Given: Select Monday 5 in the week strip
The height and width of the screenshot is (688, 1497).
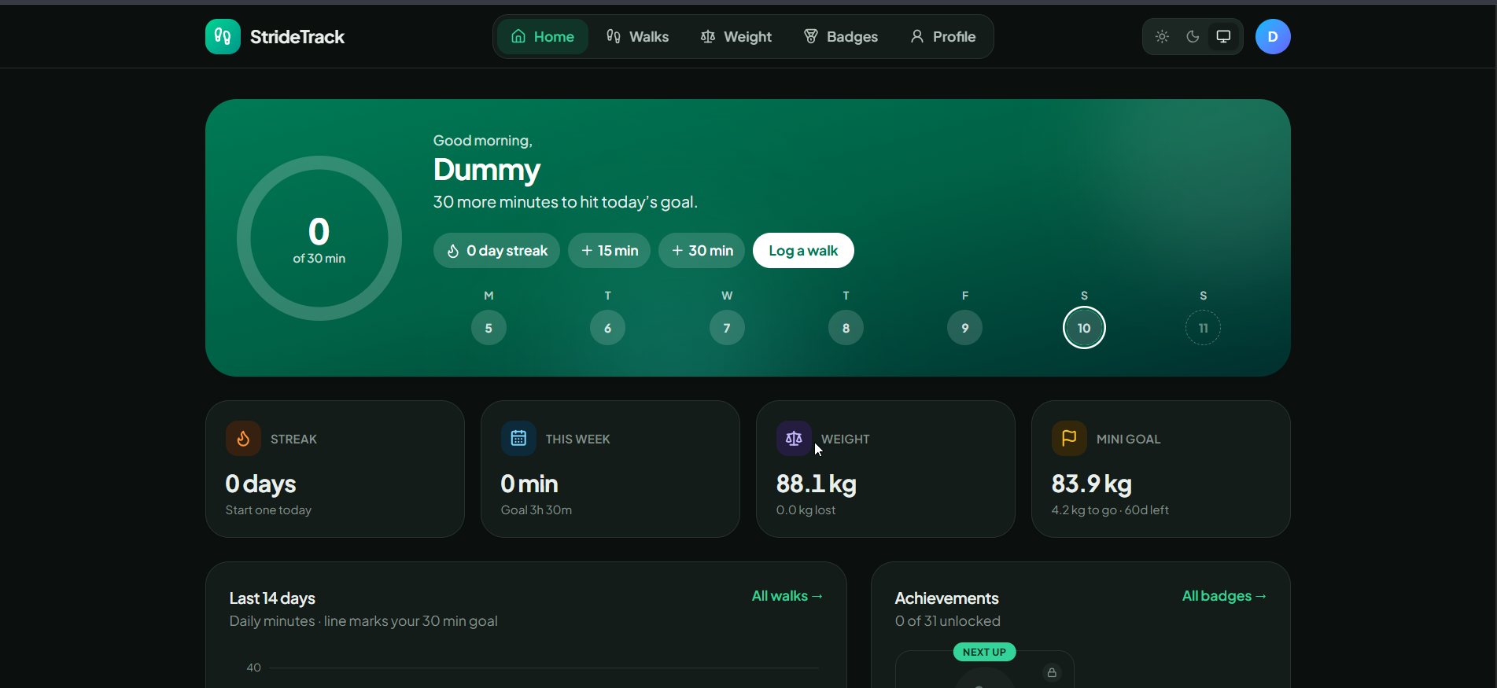Looking at the screenshot, I should (489, 328).
